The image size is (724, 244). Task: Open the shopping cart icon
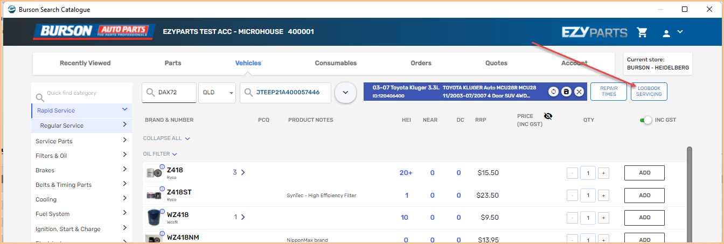642,32
